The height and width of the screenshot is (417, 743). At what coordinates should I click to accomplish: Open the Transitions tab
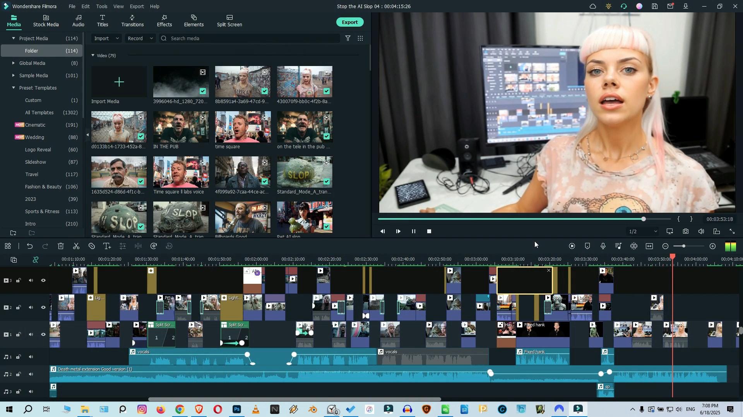click(x=132, y=21)
